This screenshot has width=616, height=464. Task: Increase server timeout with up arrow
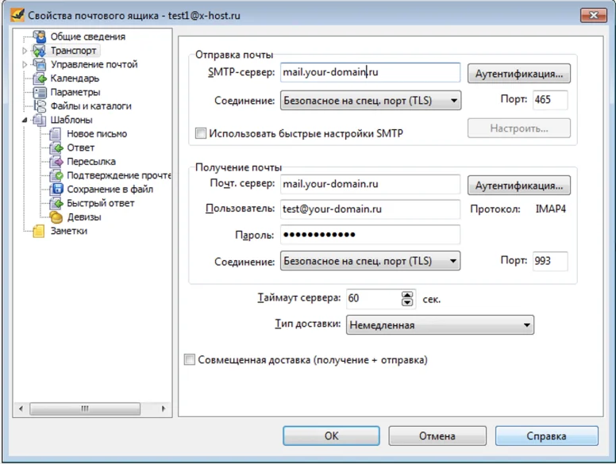point(407,295)
